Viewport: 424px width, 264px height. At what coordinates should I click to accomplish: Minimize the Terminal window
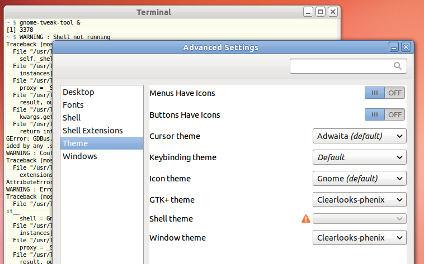tap(308, 12)
